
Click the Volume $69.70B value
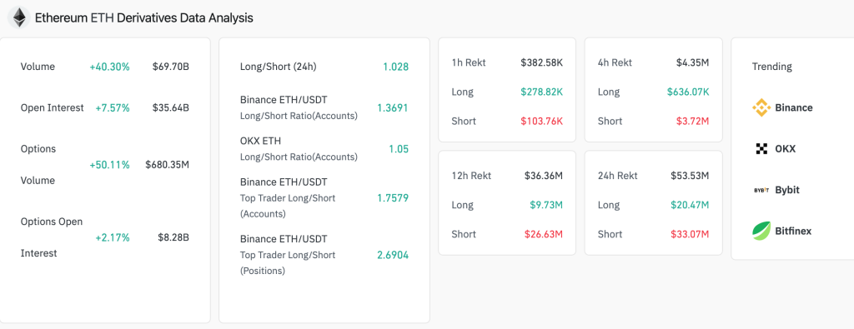[170, 67]
